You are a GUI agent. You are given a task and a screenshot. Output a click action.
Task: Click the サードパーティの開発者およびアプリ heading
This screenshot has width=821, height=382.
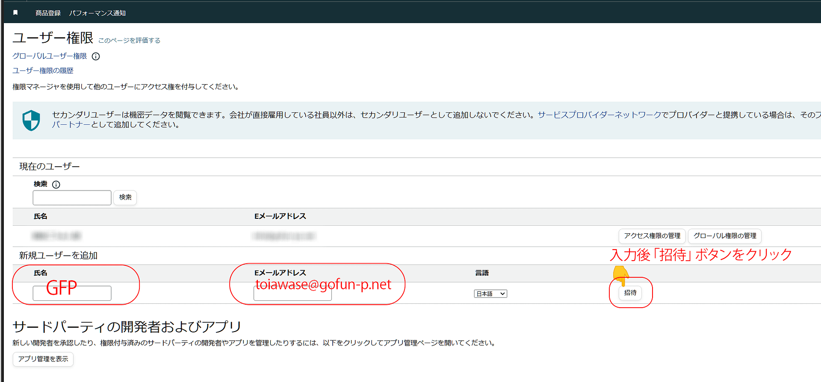click(x=127, y=327)
